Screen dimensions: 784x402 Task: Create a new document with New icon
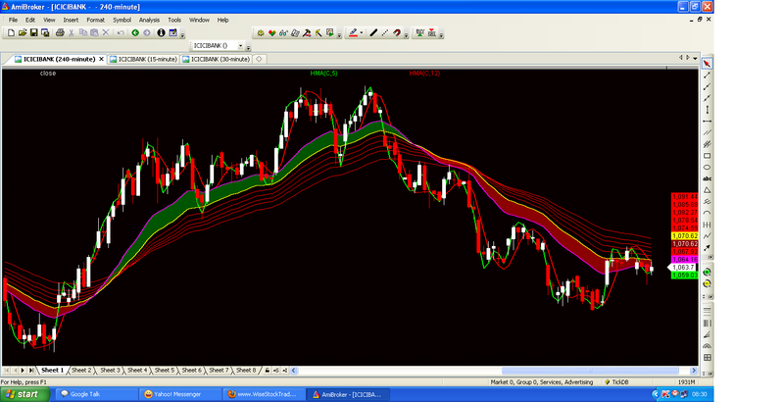tap(11, 32)
